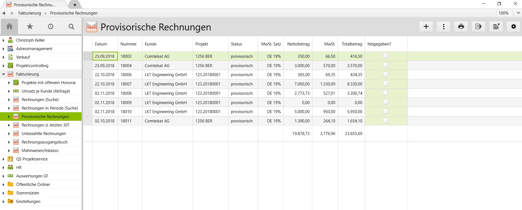Open Rechnungen d. letzten 30T

tap(46, 125)
